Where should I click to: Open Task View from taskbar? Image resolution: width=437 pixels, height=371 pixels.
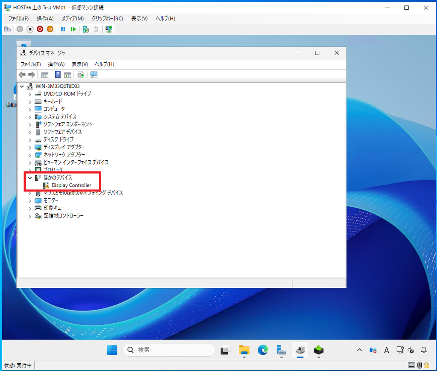[225, 350]
